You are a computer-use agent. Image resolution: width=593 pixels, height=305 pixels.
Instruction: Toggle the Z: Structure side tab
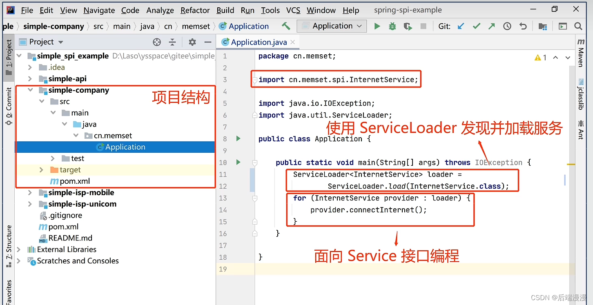point(9,247)
